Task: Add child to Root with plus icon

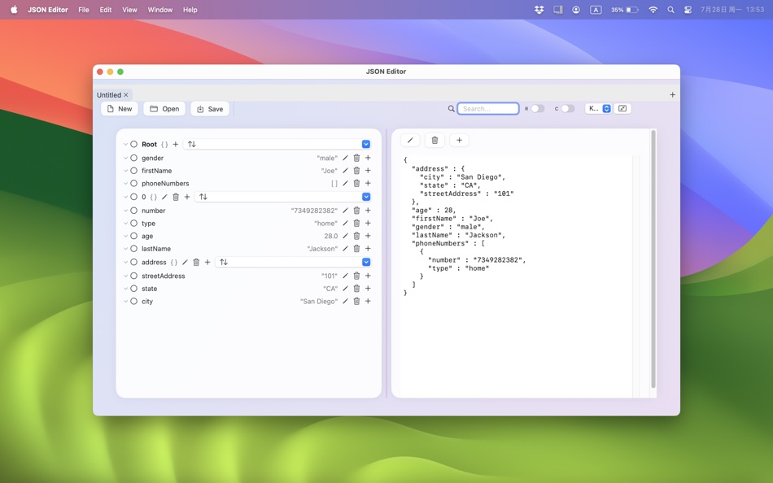Action: point(176,145)
